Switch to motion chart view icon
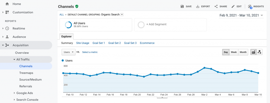This screenshot has width=270, height=103. [x=259, y=52]
